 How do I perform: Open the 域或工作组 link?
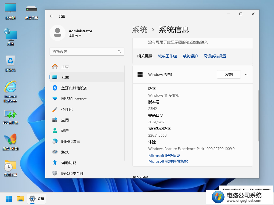click(167, 56)
